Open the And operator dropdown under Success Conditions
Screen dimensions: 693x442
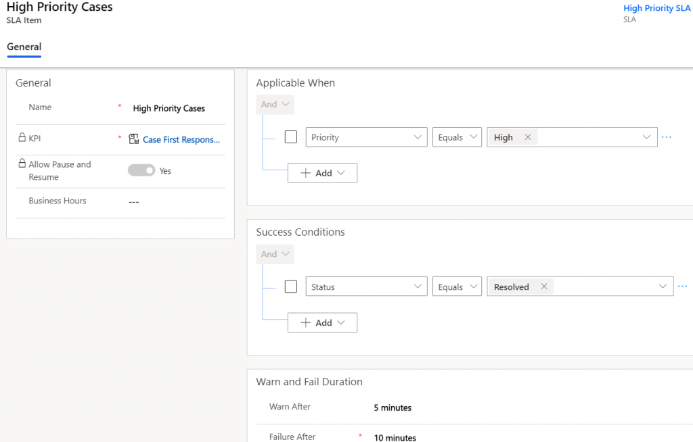point(275,253)
